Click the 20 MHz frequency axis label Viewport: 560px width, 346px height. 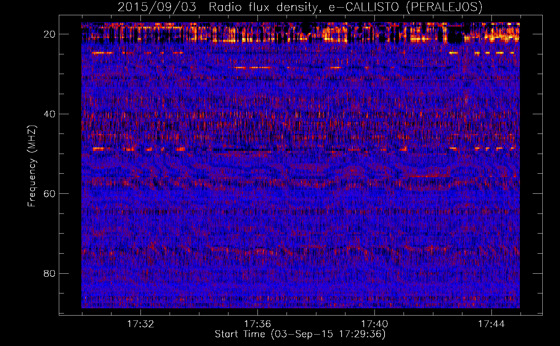[50, 34]
